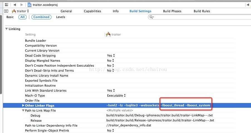Click the Release configuration row label

[36, 121]
